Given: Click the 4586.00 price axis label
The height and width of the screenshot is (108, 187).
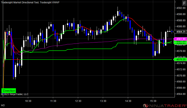Looking at the screenshot, I should click(181, 26).
